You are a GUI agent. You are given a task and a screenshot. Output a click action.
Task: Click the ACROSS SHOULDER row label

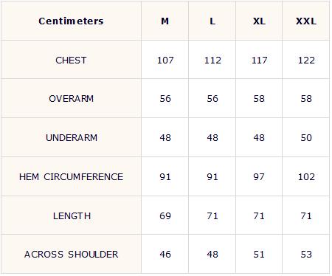coord(71,255)
